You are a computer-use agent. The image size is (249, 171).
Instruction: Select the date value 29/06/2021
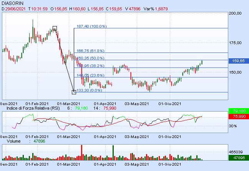pyautogui.click(x=15, y=9)
